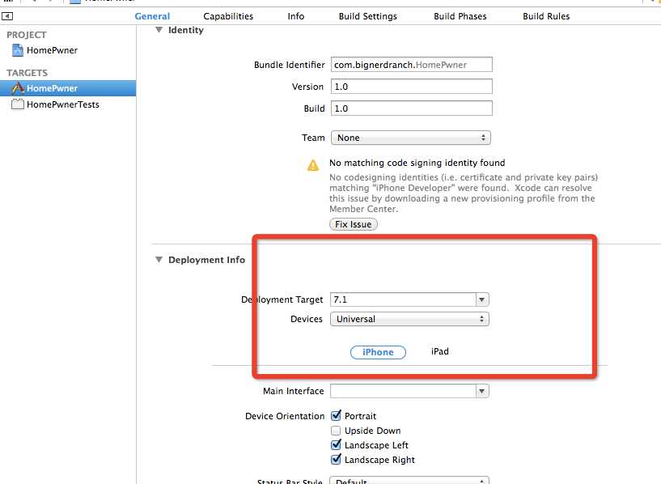Click the code signing warning triangle
661x484 pixels.
click(x=313, y=165)
